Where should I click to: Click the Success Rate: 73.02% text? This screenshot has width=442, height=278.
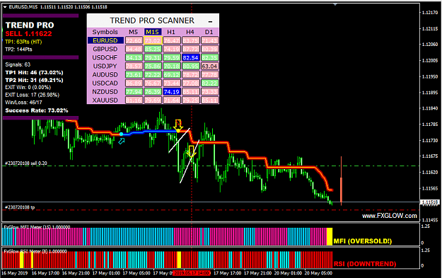pos(37,110)
